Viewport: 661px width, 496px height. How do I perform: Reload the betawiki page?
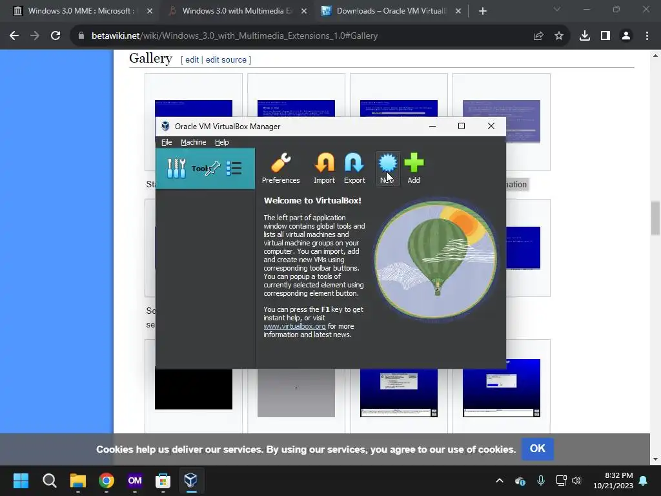click(x=56, y=36)
